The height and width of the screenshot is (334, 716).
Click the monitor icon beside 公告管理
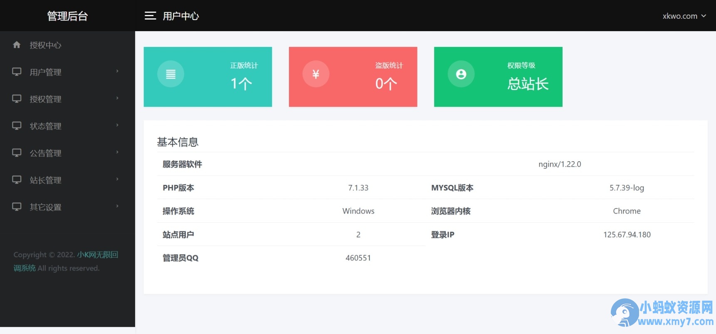tap(17, 153)
